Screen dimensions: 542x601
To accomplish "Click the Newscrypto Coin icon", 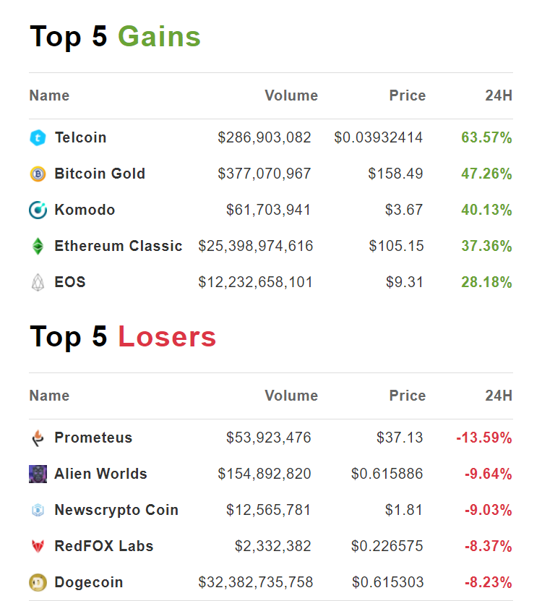I will tap(38, 510).
